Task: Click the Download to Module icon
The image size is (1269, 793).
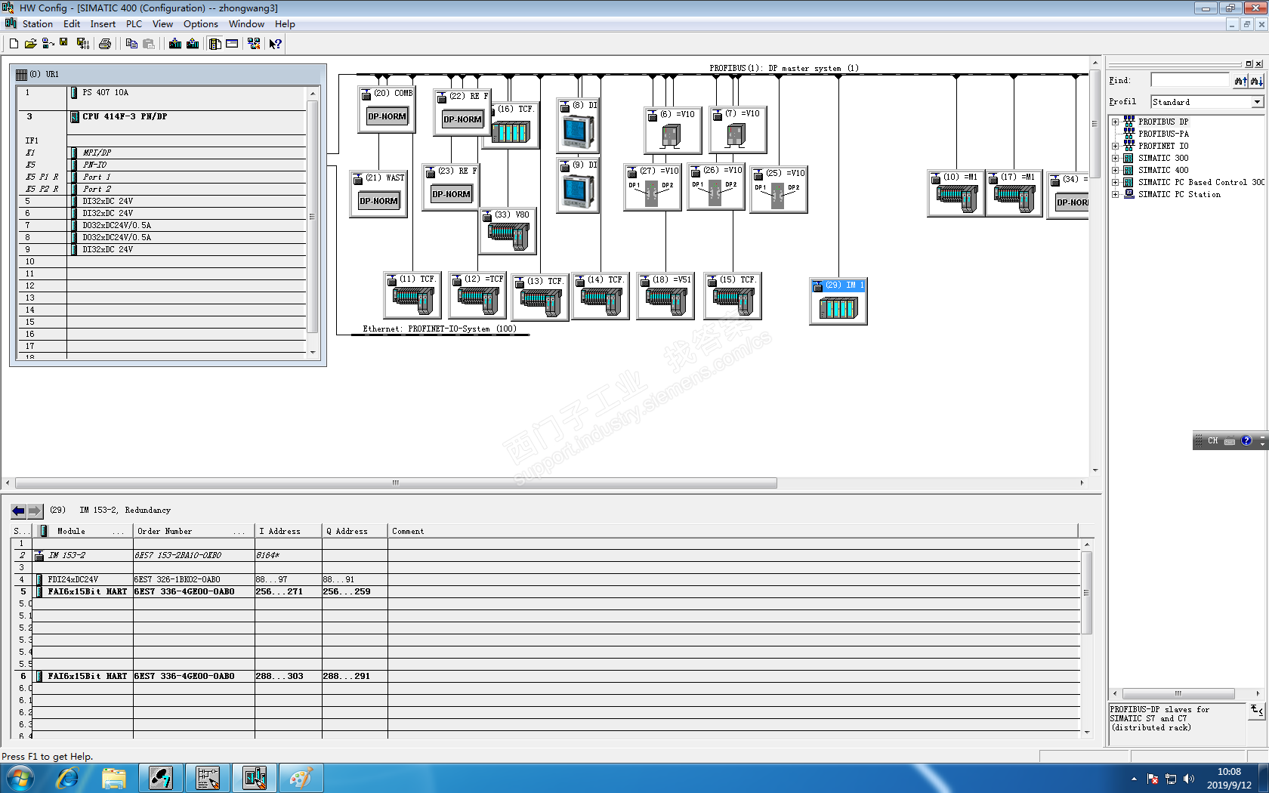Action: pos(175,44)
